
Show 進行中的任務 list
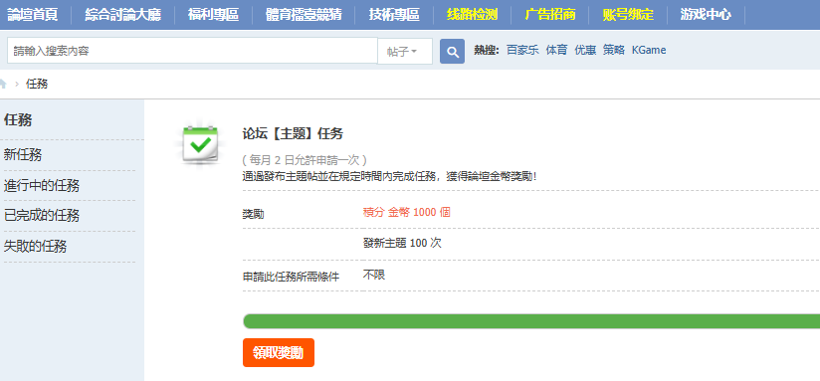point(42,186)
